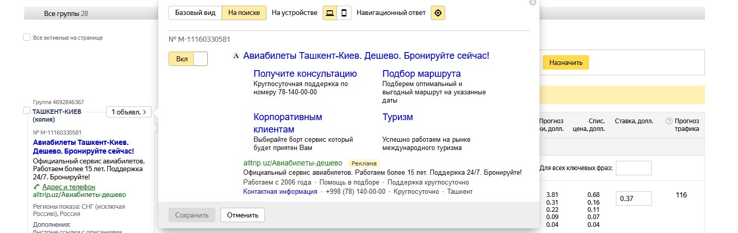This screenshot has height=233, width=738.
Task: Click Спис. цена, долл. column header
Action: [x=589, y=125]
